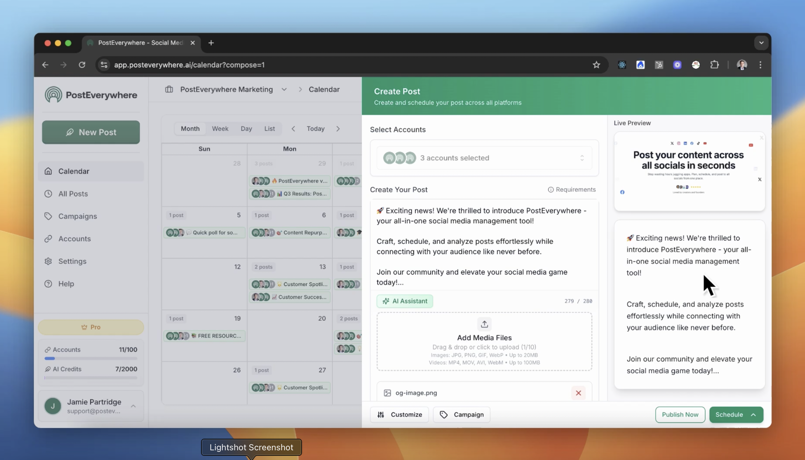Click the Accounts link icon in the sidebar
This screenshot has height=460, width=805.
click(x=48, y=238)
